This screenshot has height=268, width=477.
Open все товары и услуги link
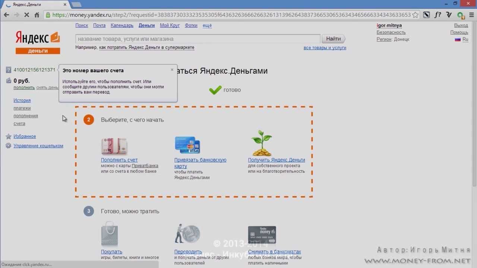pyautogui.click(x=325, y=48)
